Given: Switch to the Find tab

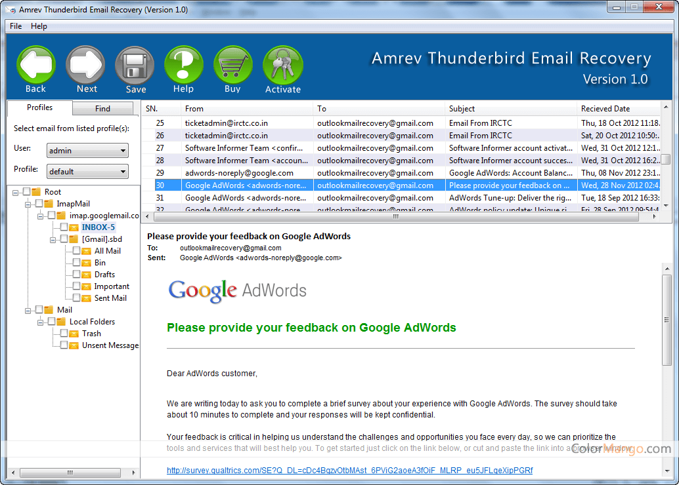Looking at the screenshot, I should (x=102, y=109).
